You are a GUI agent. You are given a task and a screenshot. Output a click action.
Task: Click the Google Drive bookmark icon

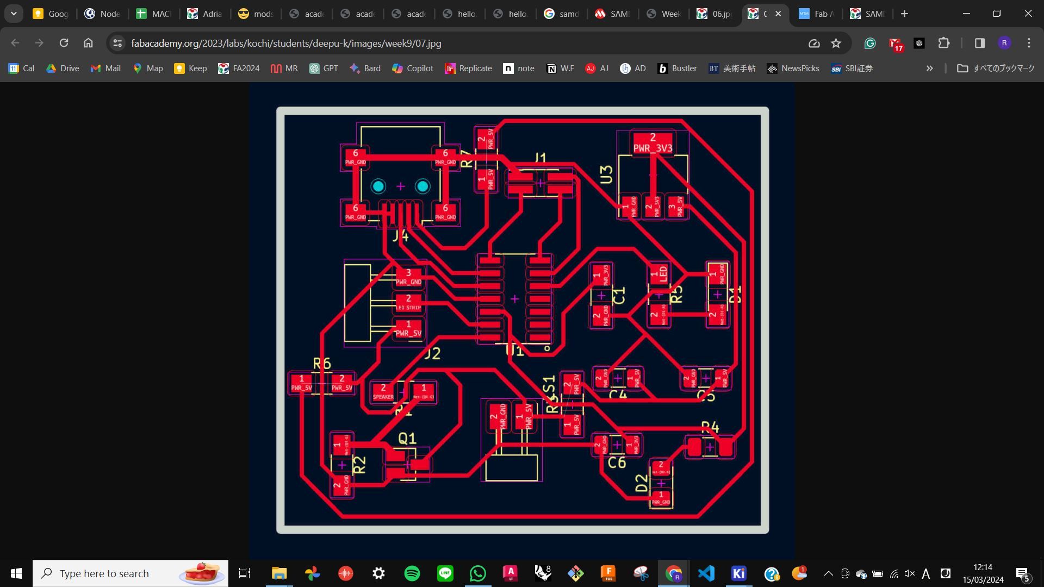pos(51,67)
